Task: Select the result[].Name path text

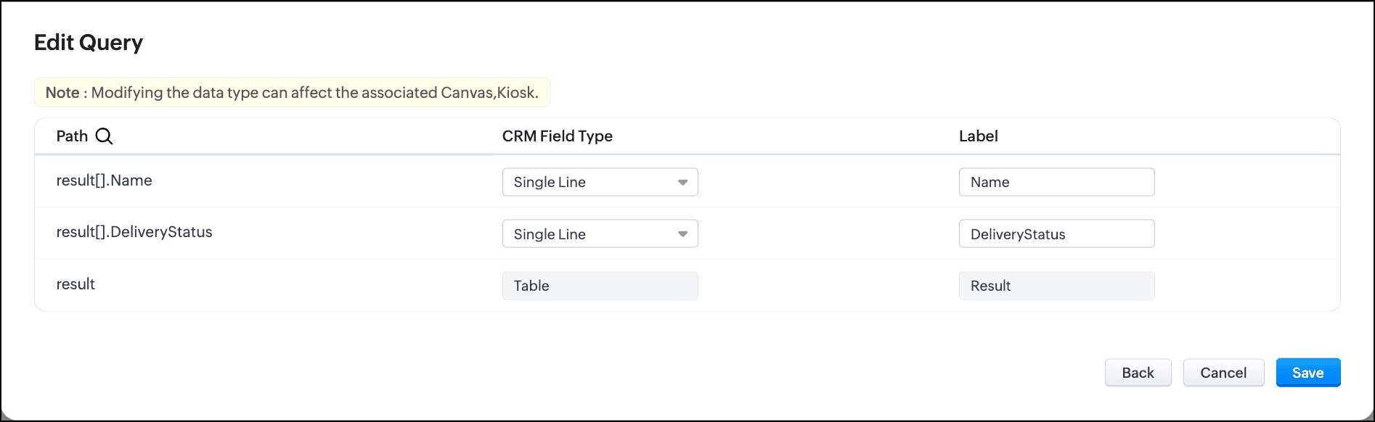Action: coord(104,181)
